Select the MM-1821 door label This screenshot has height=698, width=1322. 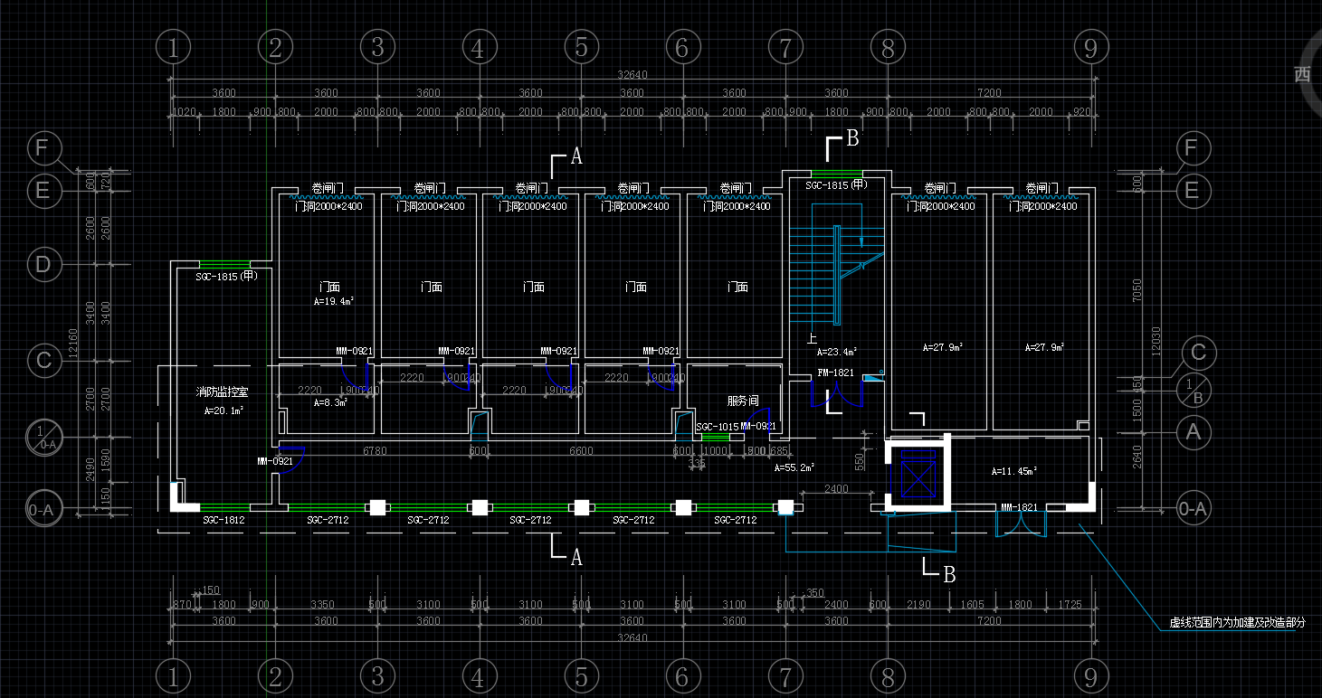(x=1018, y=508)
